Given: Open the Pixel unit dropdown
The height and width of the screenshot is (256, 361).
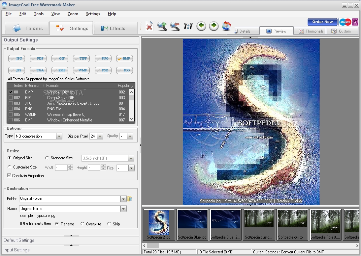Looking at the screenshot, I should coord(131,168).
